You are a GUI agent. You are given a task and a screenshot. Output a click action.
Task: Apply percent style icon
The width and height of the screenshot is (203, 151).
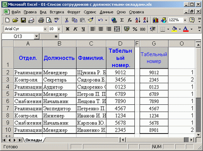pyautogui.click(x=135, y=29)
